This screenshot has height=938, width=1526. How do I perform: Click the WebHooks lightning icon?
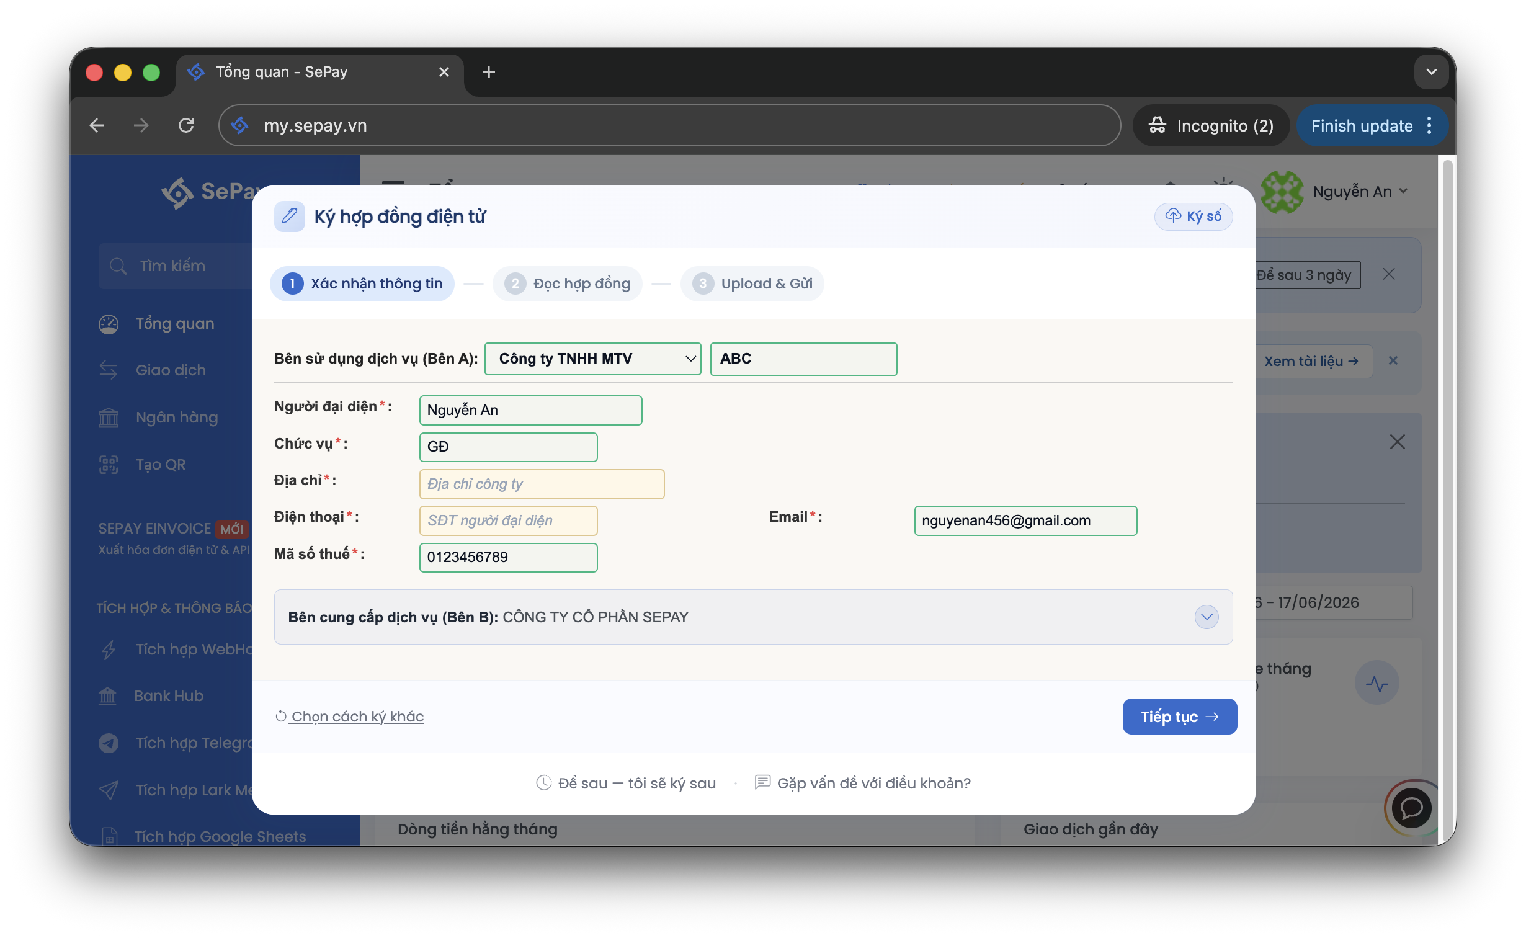coord(109,650)
